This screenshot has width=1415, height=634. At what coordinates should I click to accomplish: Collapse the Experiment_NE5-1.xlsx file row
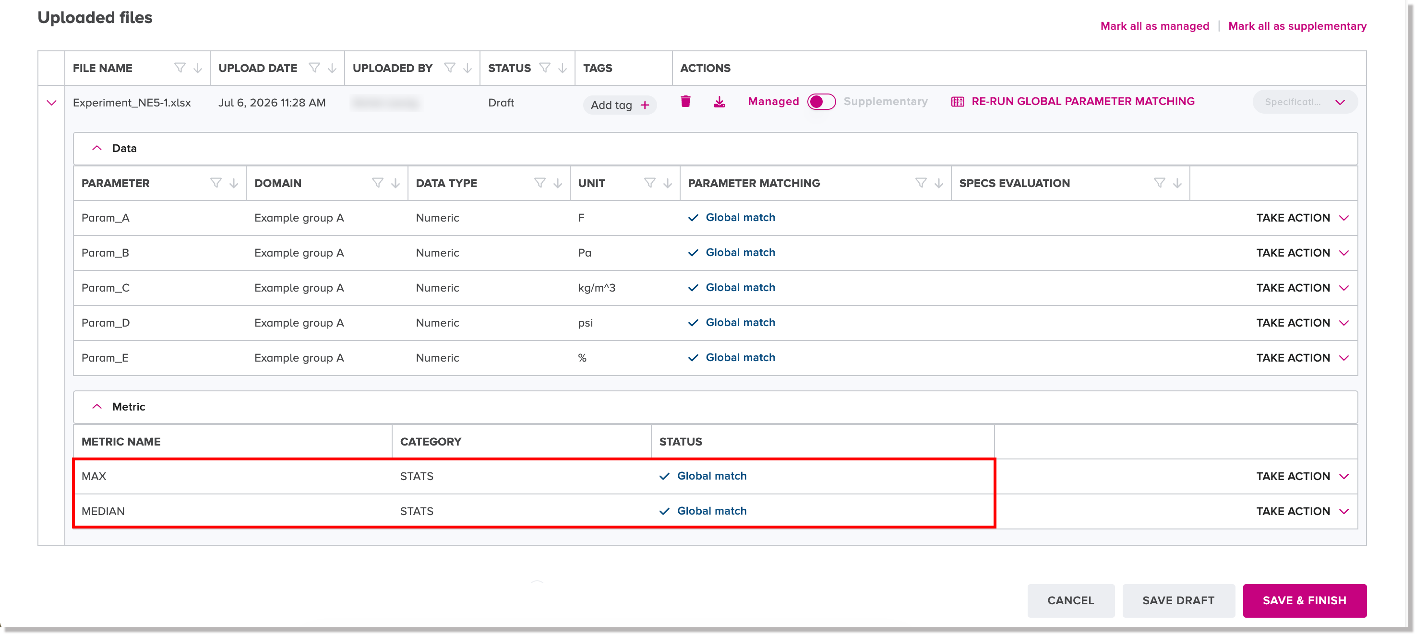[x=52, y=103]
